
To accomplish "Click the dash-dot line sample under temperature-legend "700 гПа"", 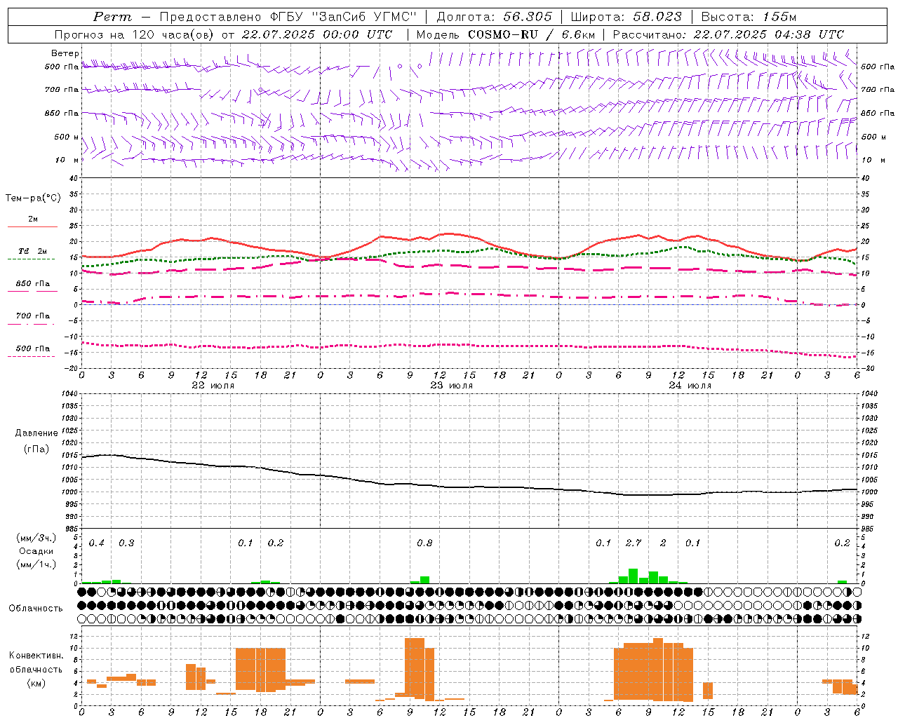I will click(31, 324).
